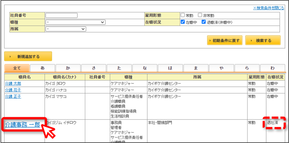This screenshot has width=289, height=143.
Task: Switch to the さ tab
Action: pyautogui.click(x=94, y=68)
